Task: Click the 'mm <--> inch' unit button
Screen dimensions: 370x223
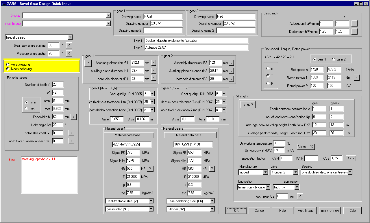Action: (x=330, y=211)
